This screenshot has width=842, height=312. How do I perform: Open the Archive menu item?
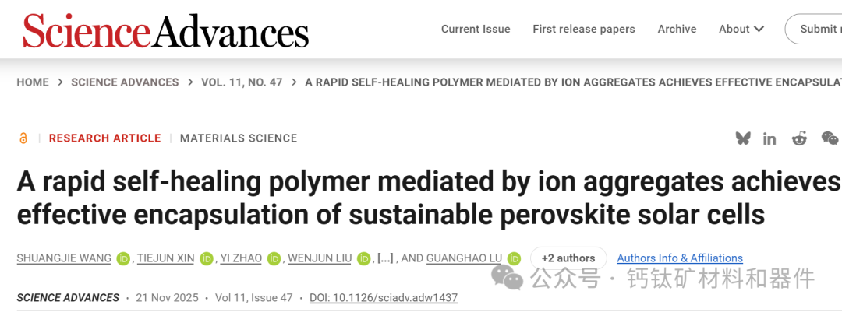click(x=677, y=29)
